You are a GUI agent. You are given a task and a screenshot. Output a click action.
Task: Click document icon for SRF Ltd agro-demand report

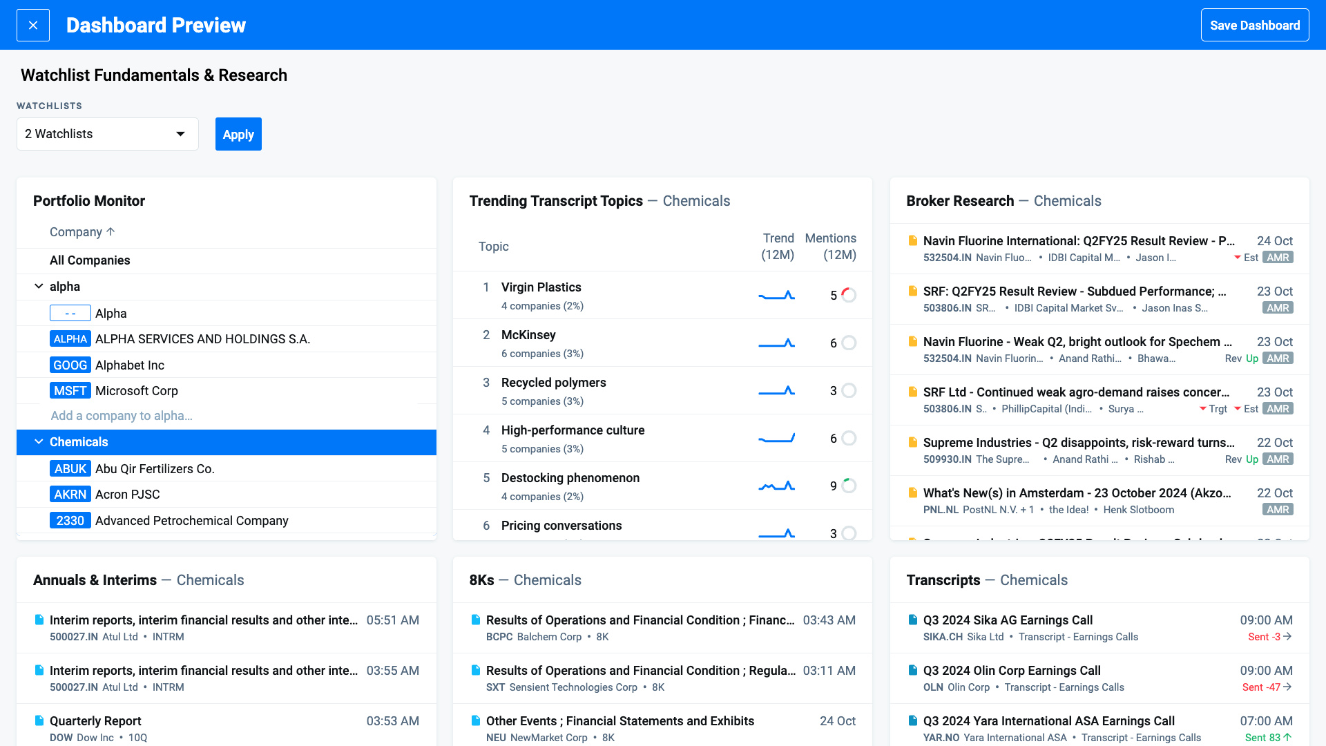(x=912, y=392)
